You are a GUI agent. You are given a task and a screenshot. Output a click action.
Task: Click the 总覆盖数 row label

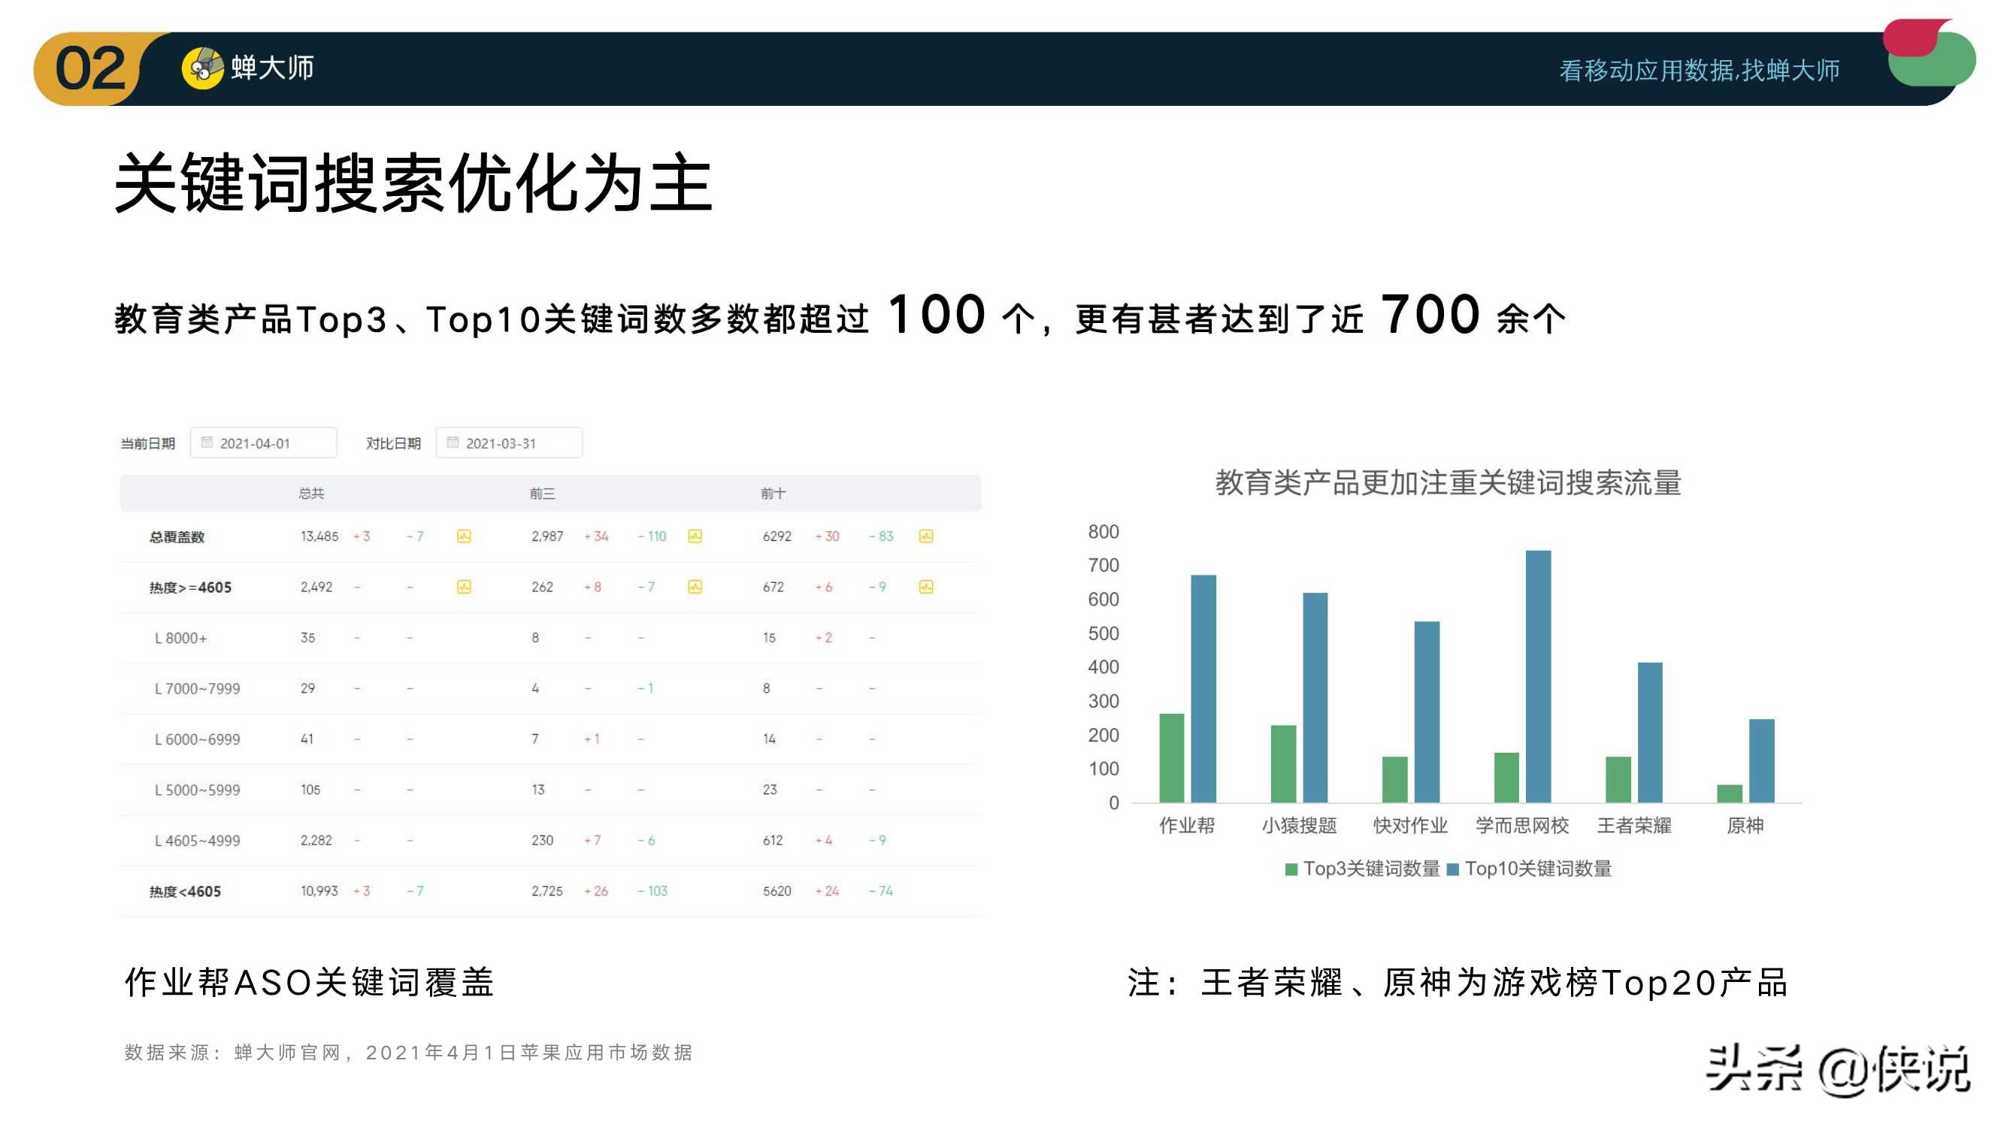point(177,536)
